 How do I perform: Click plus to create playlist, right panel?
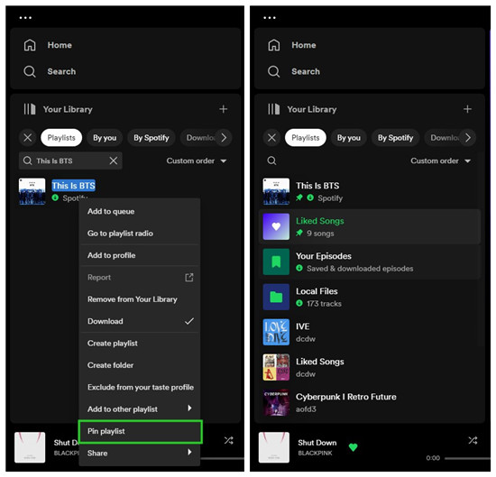(x=467, y=109)
